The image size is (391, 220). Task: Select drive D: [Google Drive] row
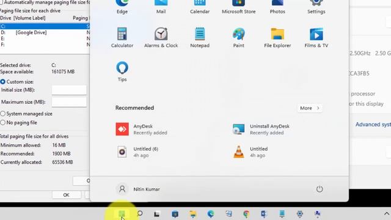(x=45, y=32)
